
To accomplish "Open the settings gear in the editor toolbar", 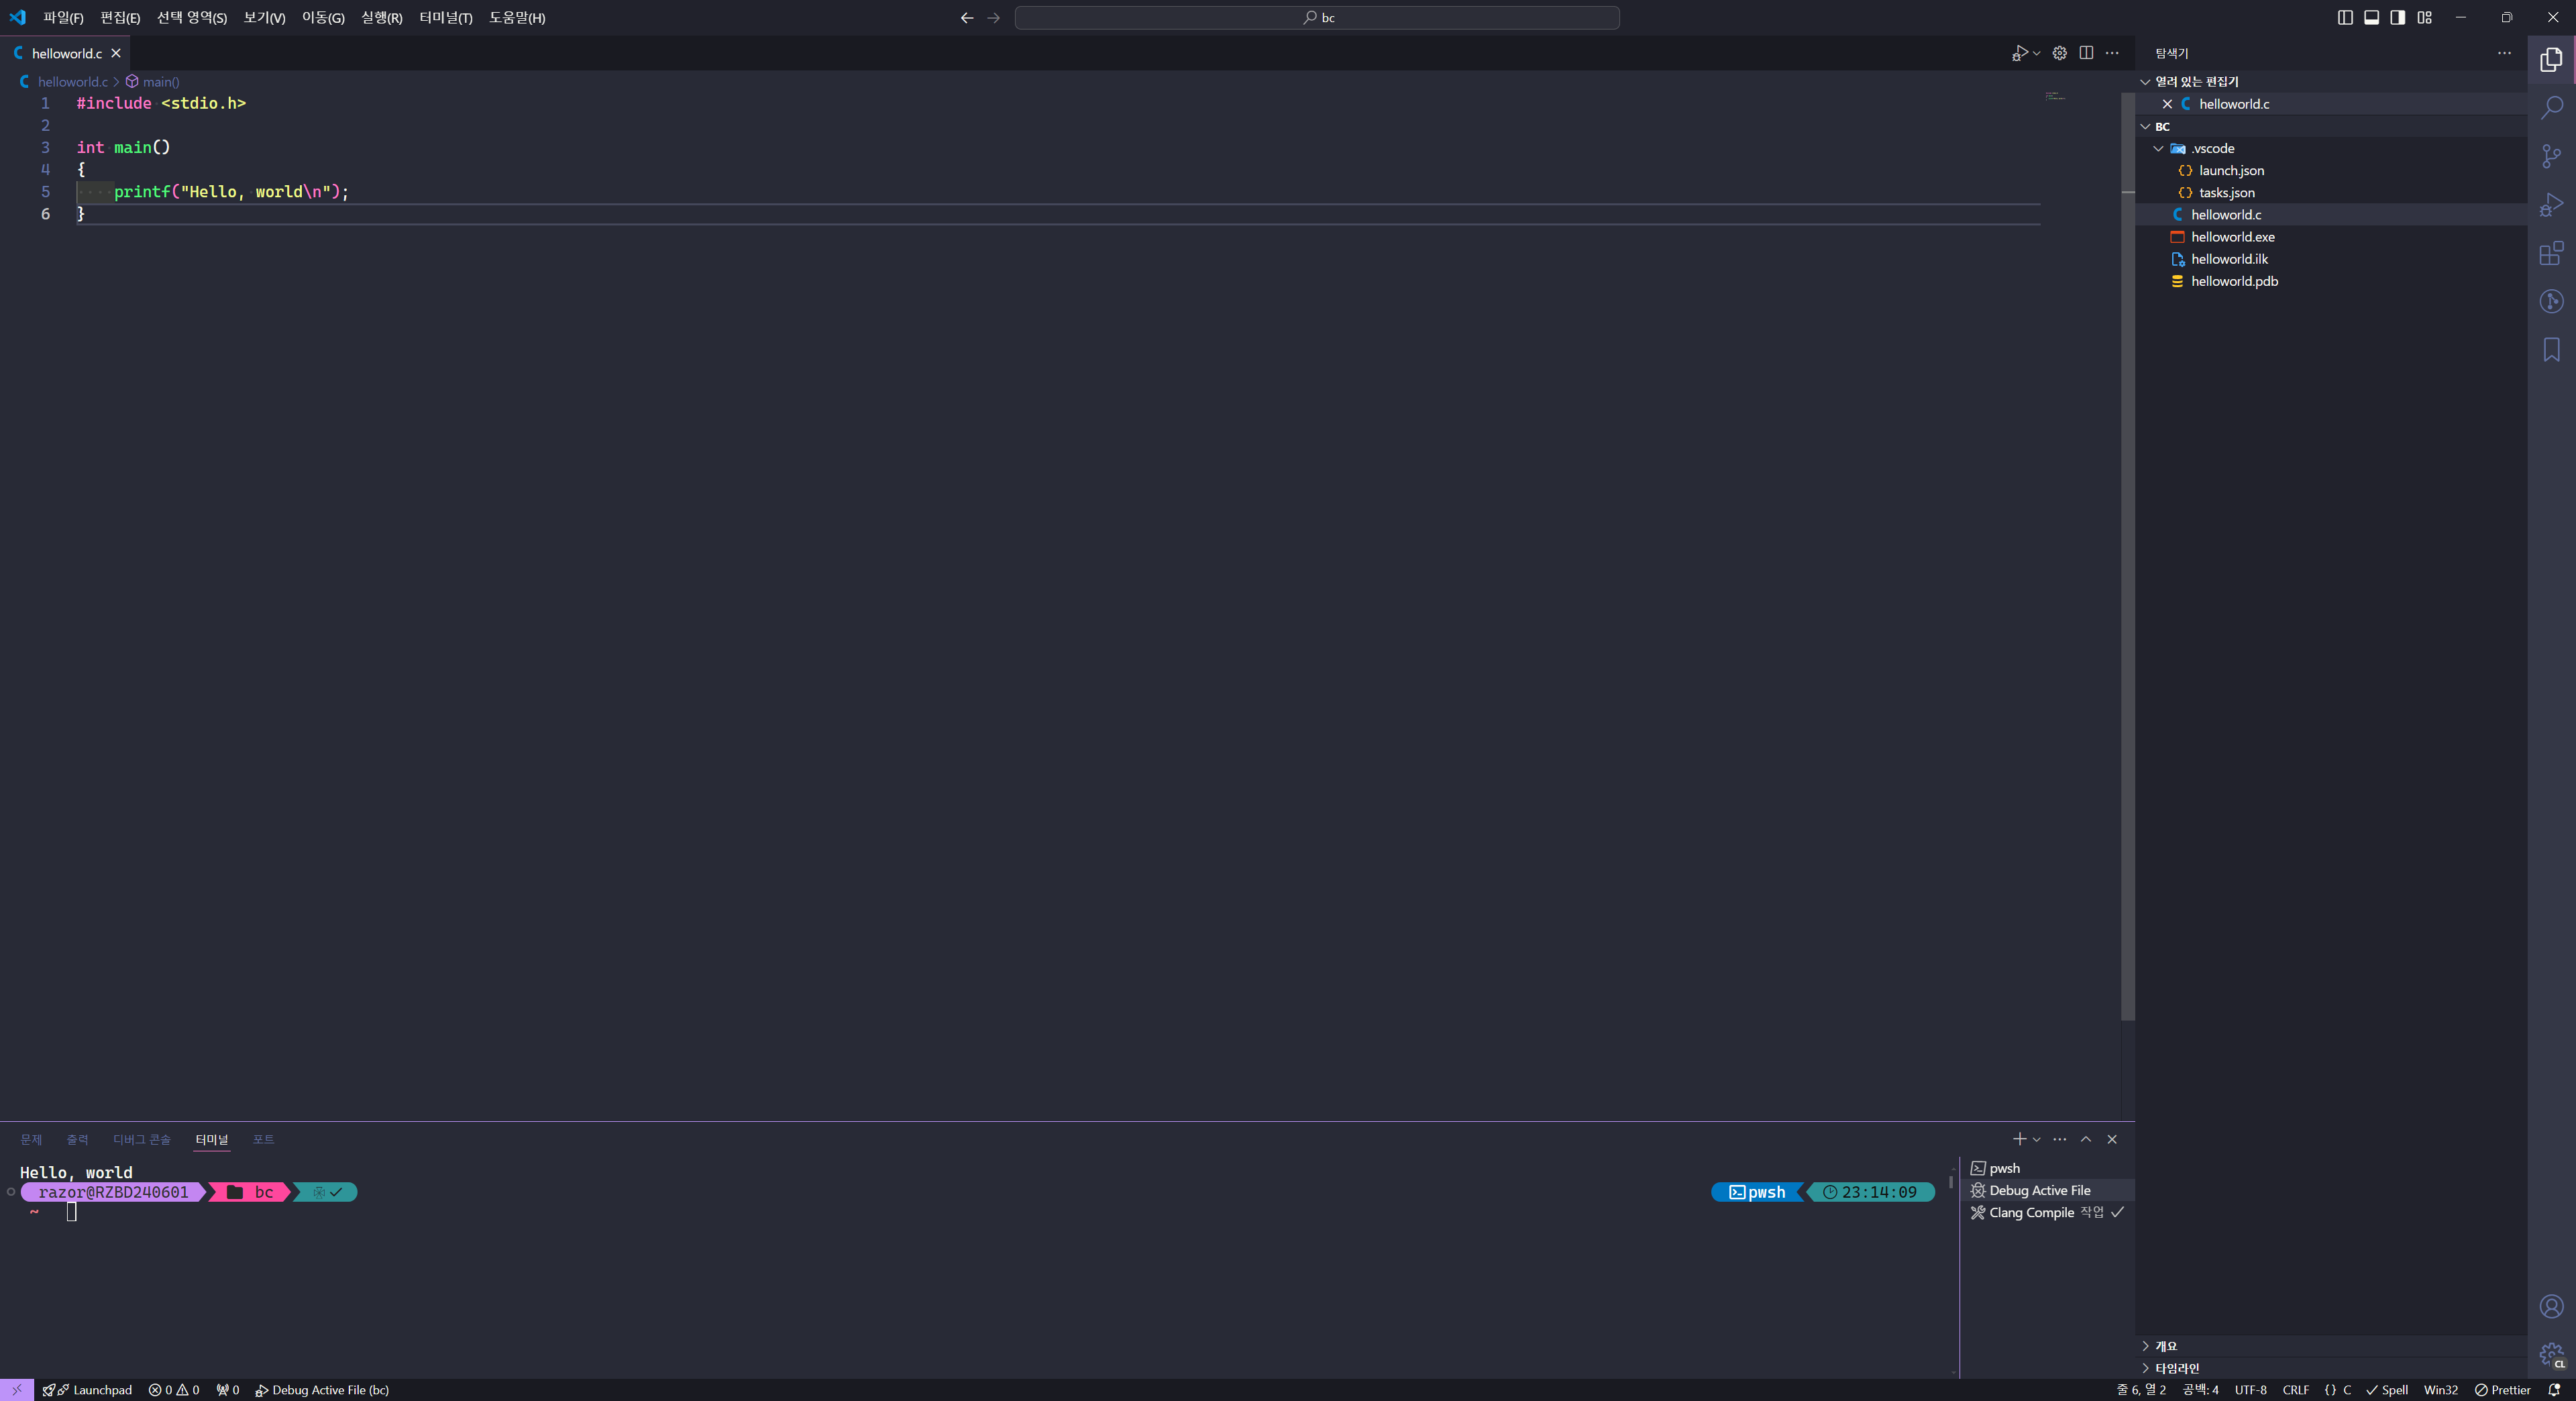I will point(2059,53).
